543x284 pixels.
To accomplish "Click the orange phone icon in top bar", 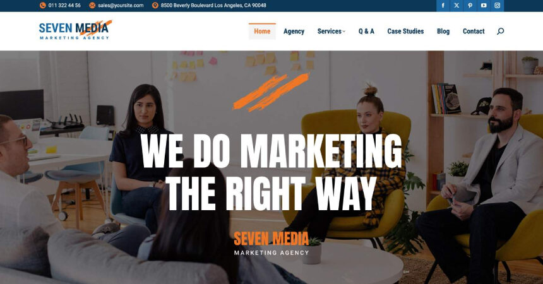I will [x=42, y=5].
